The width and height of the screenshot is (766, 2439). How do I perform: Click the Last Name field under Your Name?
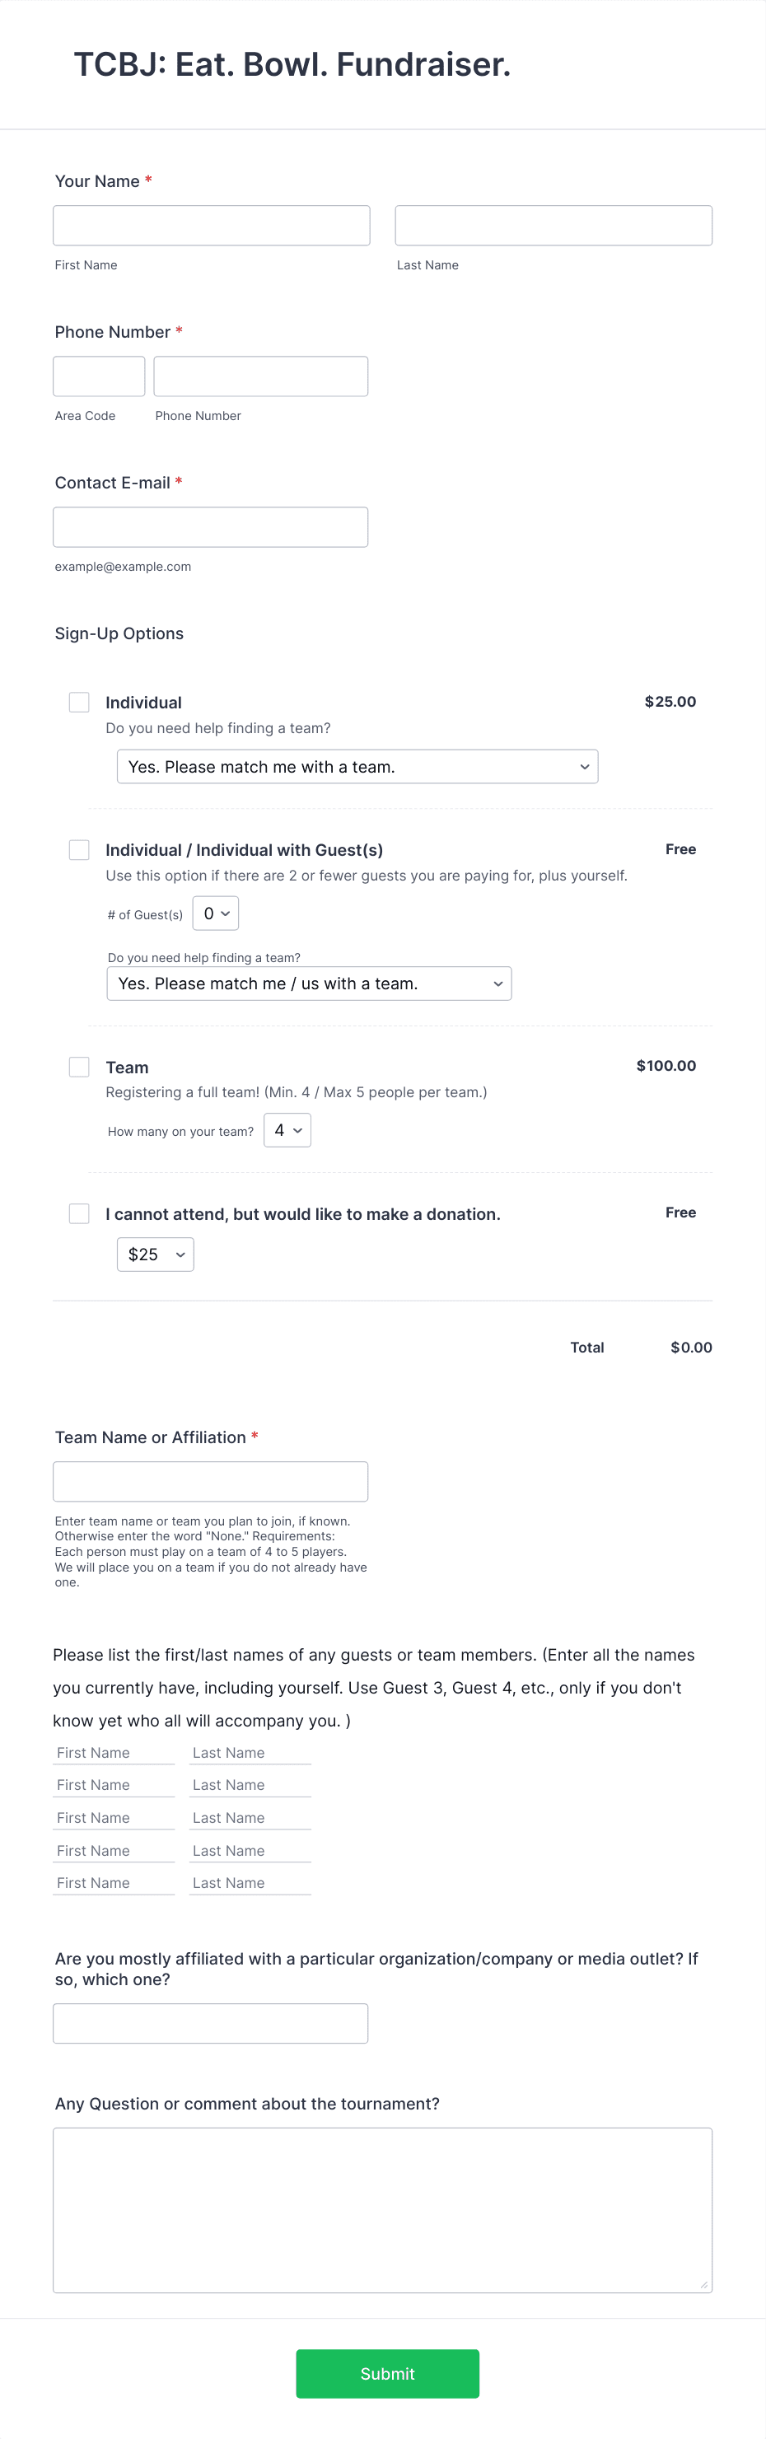pyautogui.click(x=553, y=224)
